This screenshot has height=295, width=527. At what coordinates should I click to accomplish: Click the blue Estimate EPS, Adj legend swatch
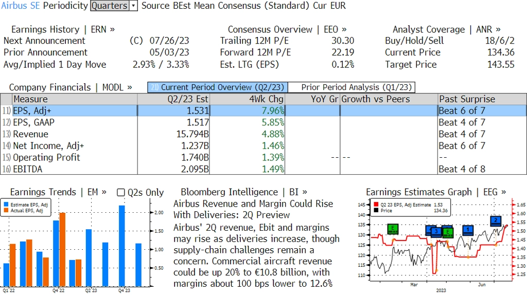coord(6,205)
